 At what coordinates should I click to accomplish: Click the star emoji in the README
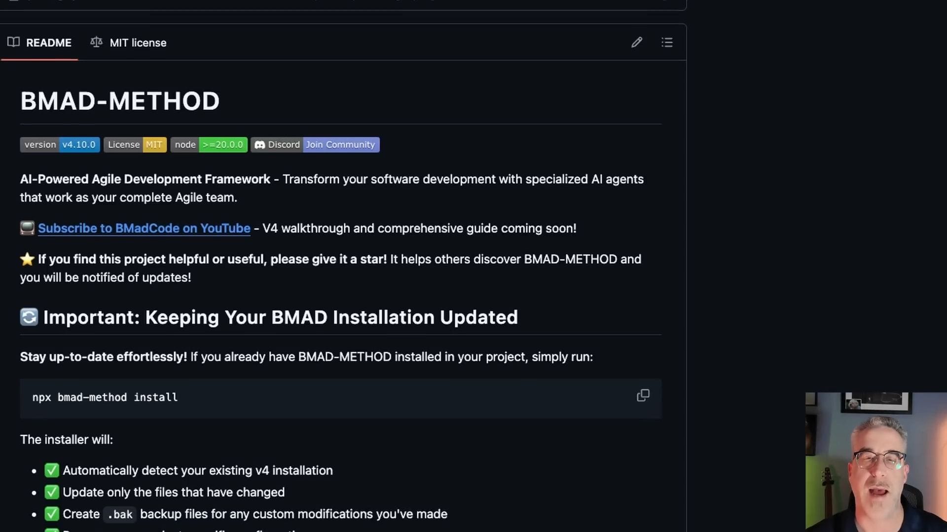click(27, 259)
